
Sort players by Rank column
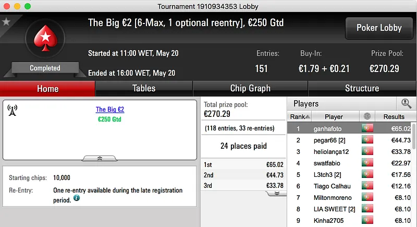(300, 117)
